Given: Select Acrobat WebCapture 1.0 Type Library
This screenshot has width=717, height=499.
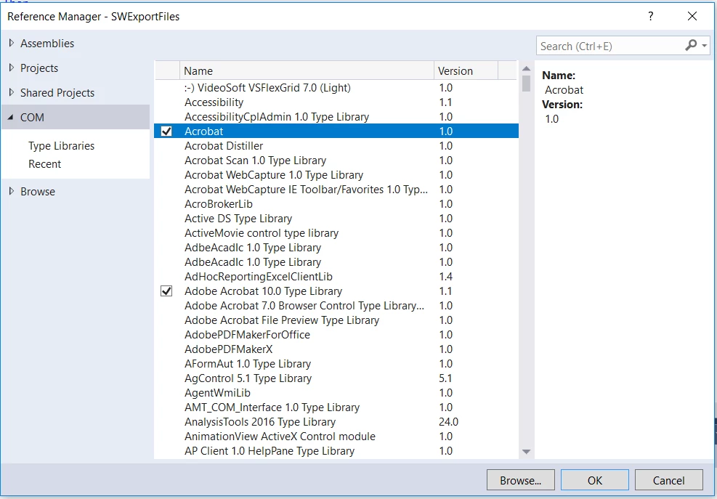Looking at the screenshot, I should tap(336, 175).
